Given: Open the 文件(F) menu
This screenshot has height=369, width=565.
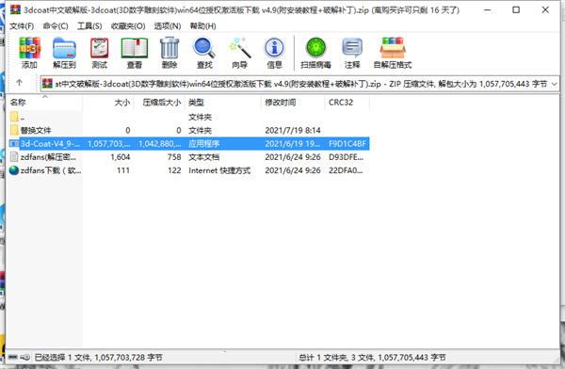Looking at the screenshot, I should pos(22,26).
